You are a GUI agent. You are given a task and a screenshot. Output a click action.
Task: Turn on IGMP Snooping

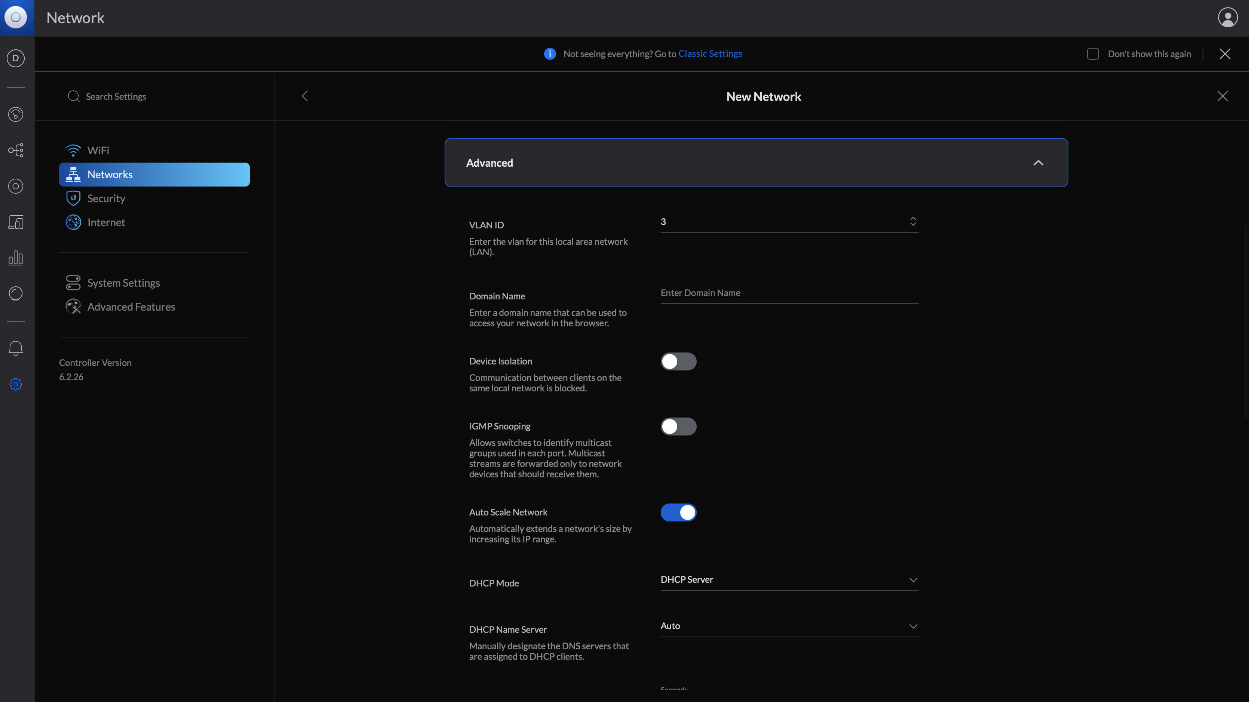pos(678,427)
